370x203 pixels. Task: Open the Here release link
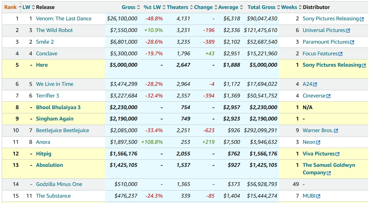(42, 65)
